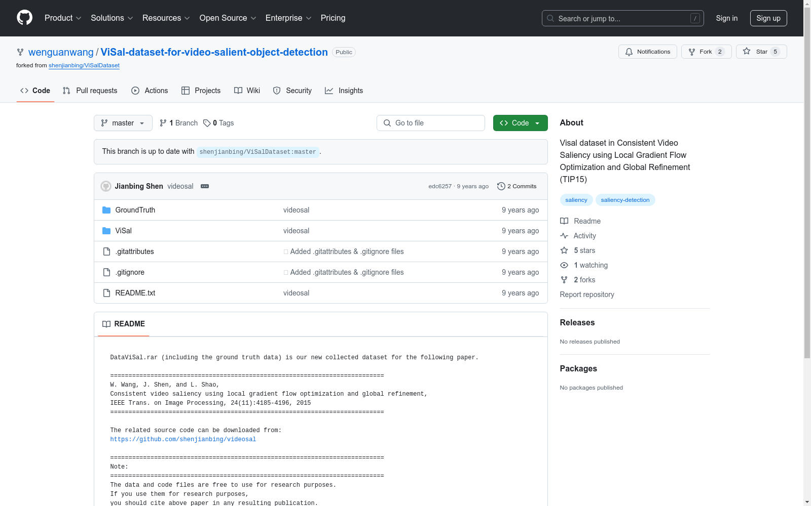Viewport: 811px width, 506px height.
Task: Click Jianbing Shen's avatar icon
Action: 106,186
